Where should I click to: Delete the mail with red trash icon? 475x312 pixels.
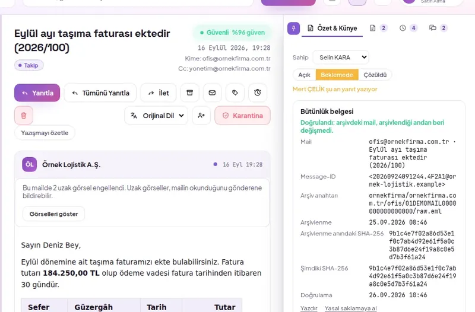(24, 116)
